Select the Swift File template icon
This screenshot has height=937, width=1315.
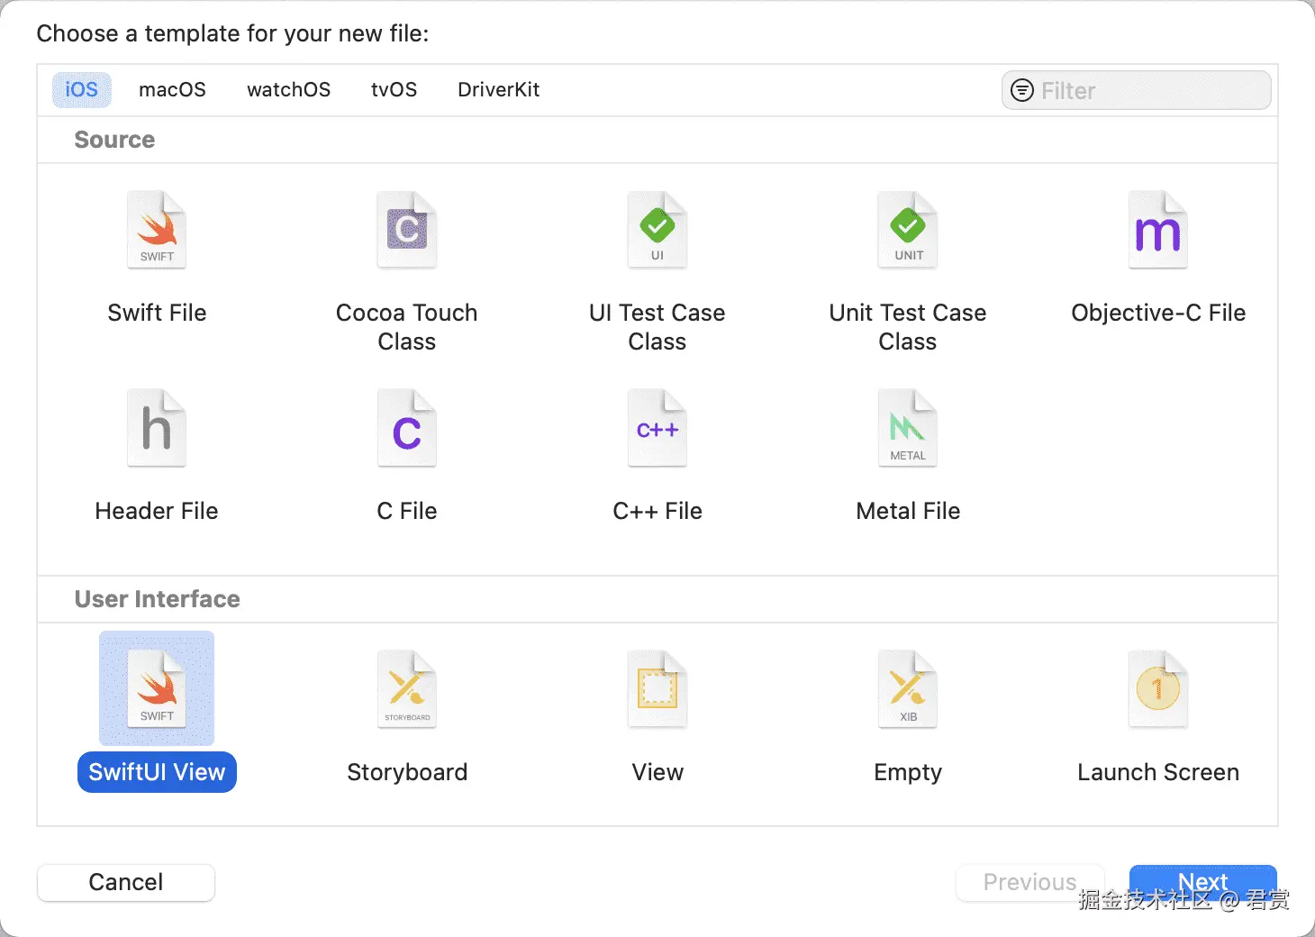click(x=157, y=231)
